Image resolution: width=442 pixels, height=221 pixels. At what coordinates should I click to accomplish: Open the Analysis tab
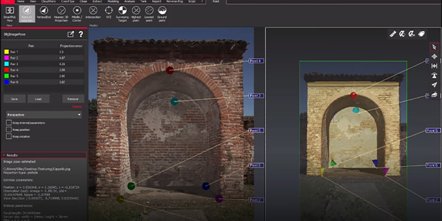tap(129, 1)
